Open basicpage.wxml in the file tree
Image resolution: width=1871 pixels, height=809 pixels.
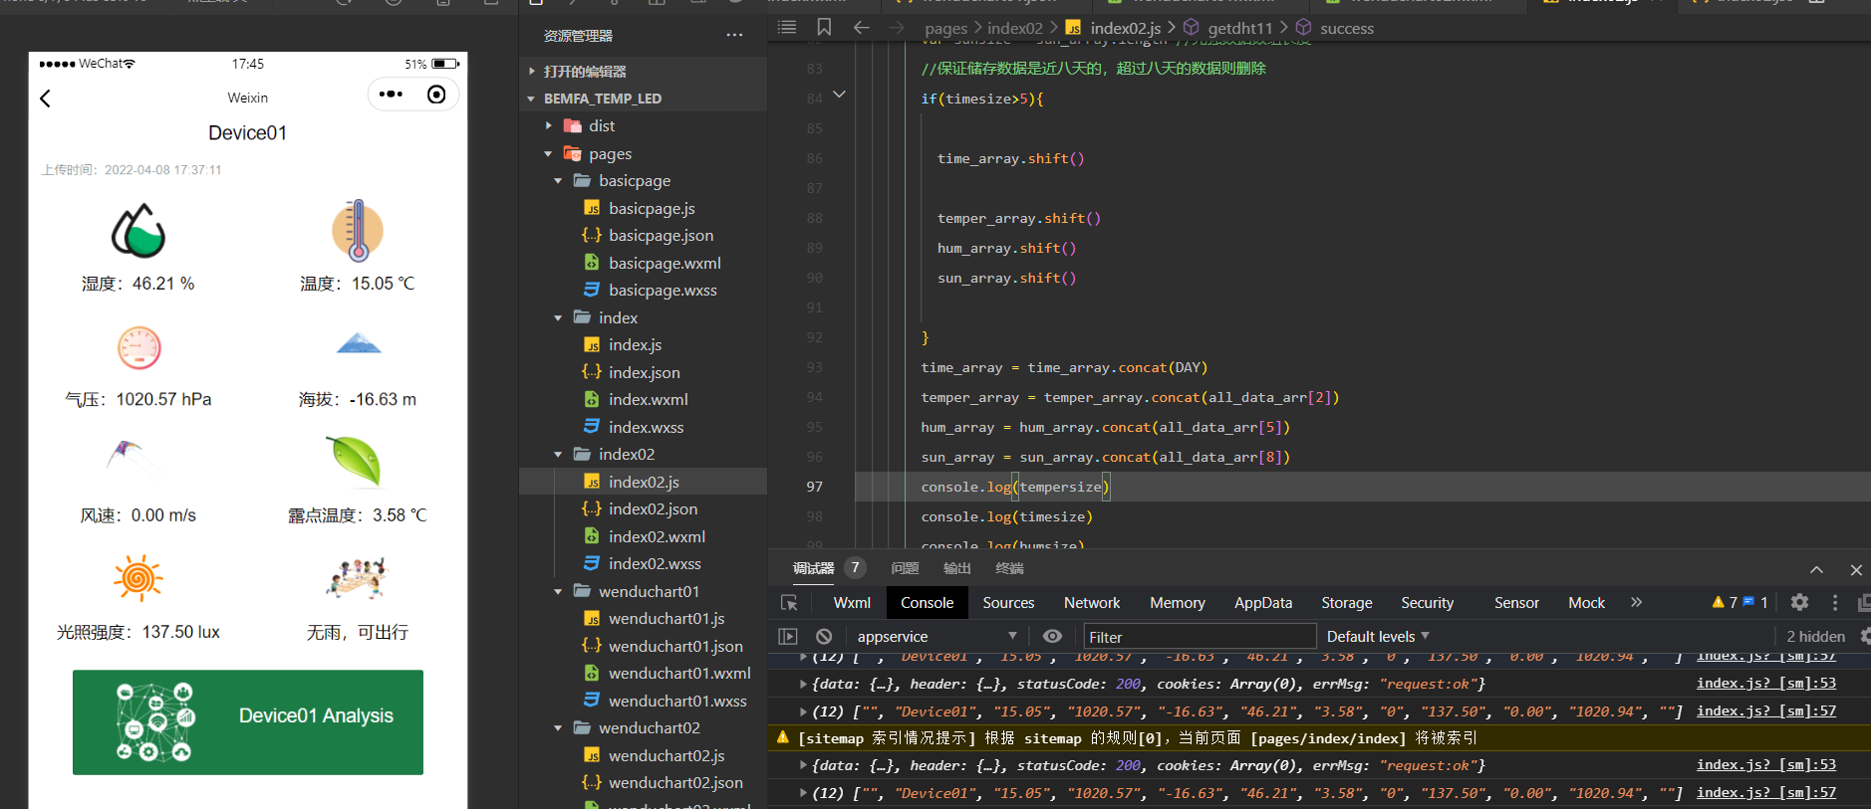(x=665, y=264)
